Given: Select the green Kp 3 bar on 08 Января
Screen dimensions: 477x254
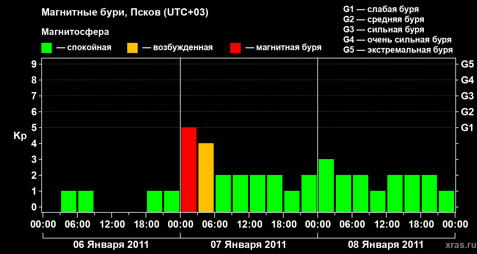Looking at the screenshot, I should [x=326, y=185].
